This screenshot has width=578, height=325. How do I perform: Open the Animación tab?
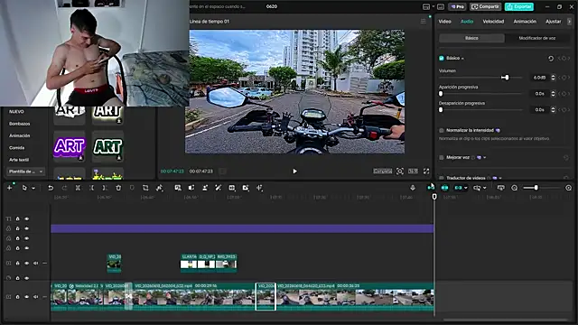coord(525,22)
